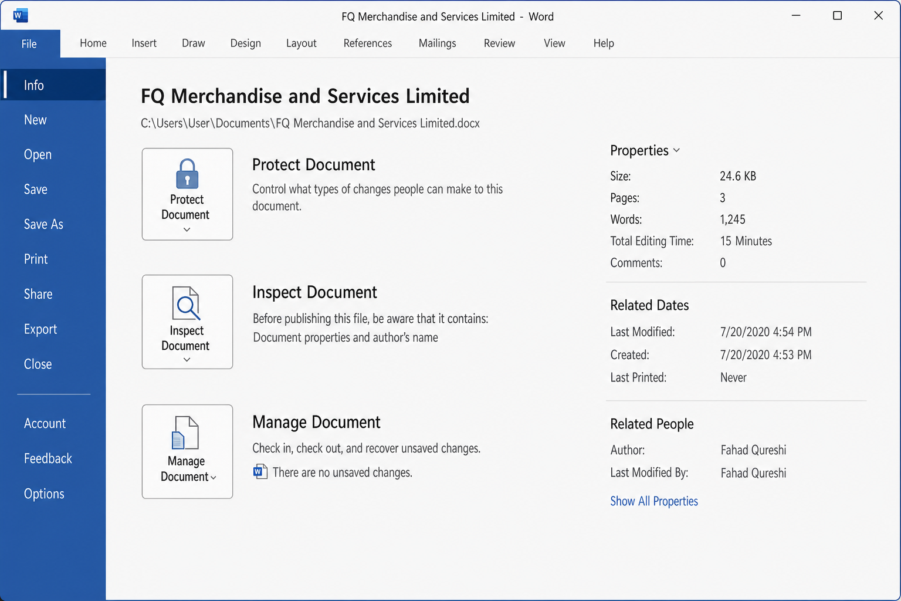Viewport: 901px width, 601px height.
Task: Click the name beside Last Modified By
Action: point(753,473)
